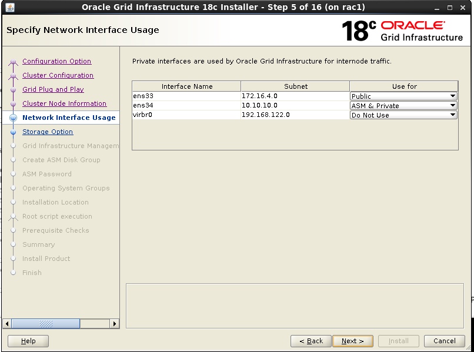Screen dimensions: 474x352
Task: Click the step marker next to Storage Option
Action: (14, 132)
